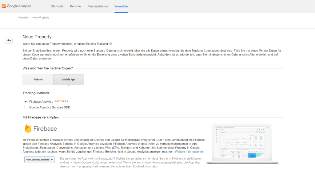315x171 pixels.
Task: Click the Neue Property page heading
Action: point(37,37)
